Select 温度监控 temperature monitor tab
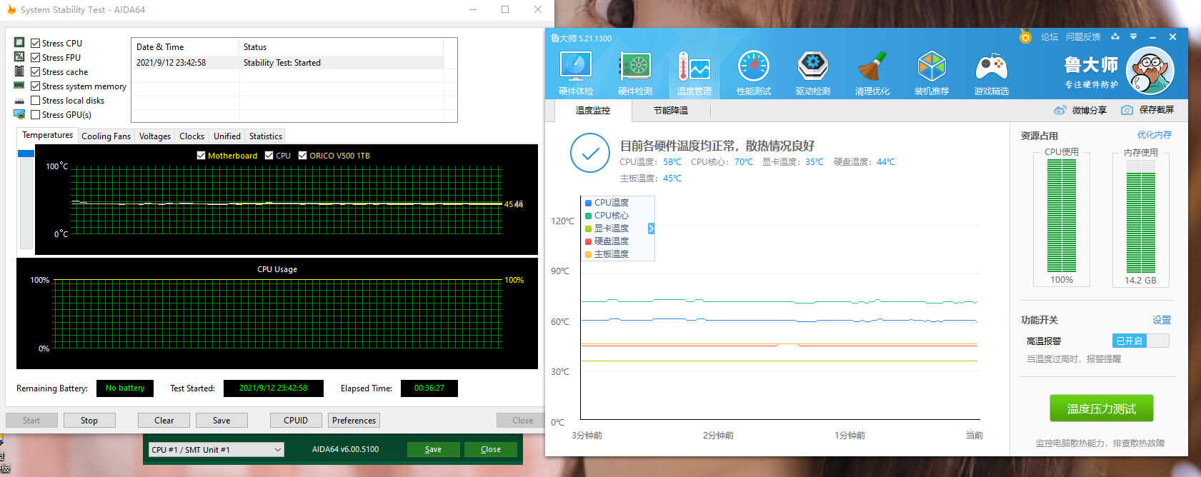1201x477 pixels. (593, 110)
